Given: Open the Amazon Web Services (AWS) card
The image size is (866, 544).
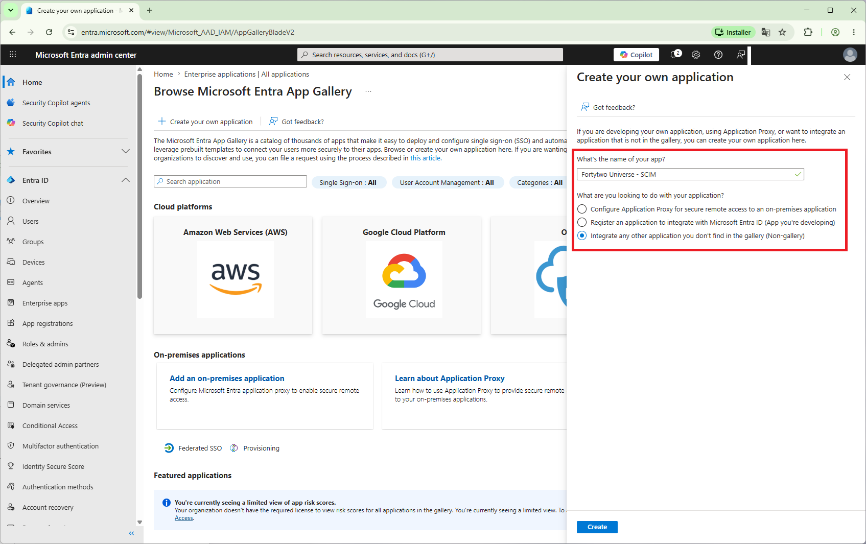Looking at the screenshot, I should click(233, 275).
